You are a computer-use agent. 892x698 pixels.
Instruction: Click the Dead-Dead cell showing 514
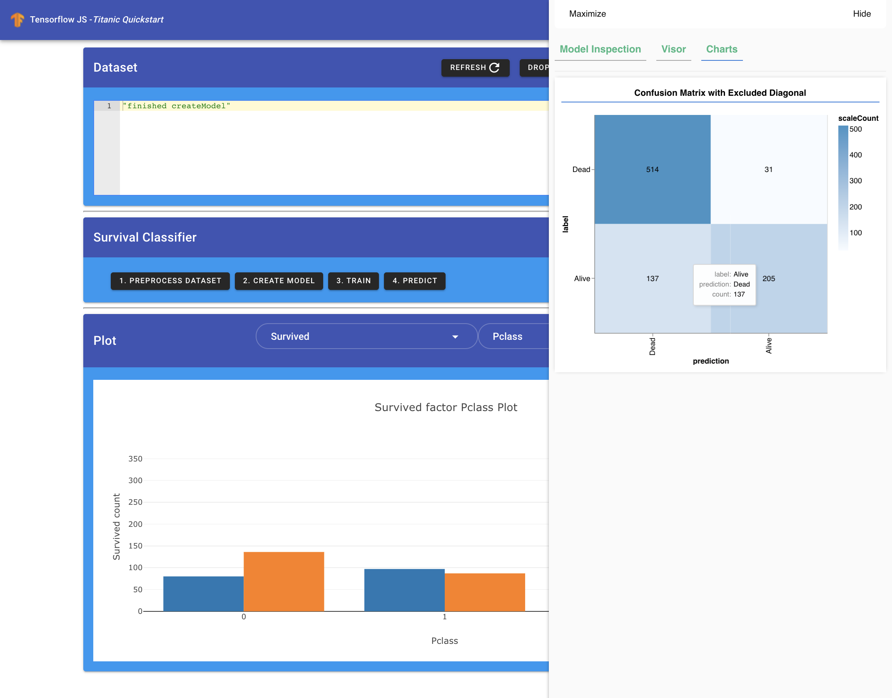652,170
